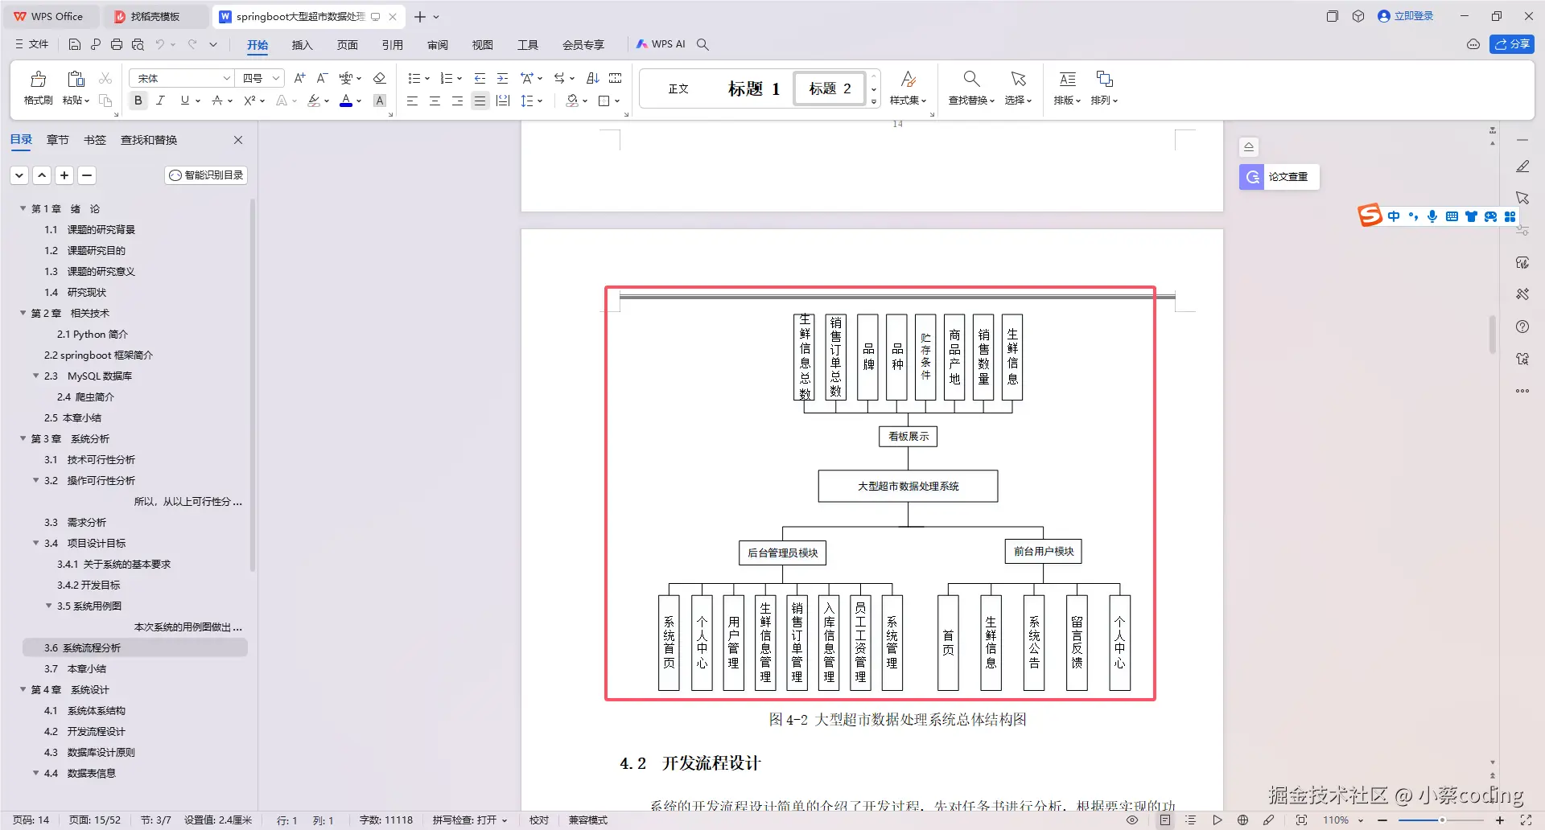Toggle distributed alignment
The width and height of the screenshot is (1545, 830).
pyautogui.click(x=503, y=101)
